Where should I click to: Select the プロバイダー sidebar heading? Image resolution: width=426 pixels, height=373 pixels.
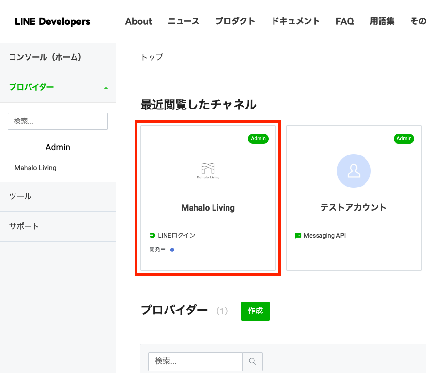click(31, 87)
